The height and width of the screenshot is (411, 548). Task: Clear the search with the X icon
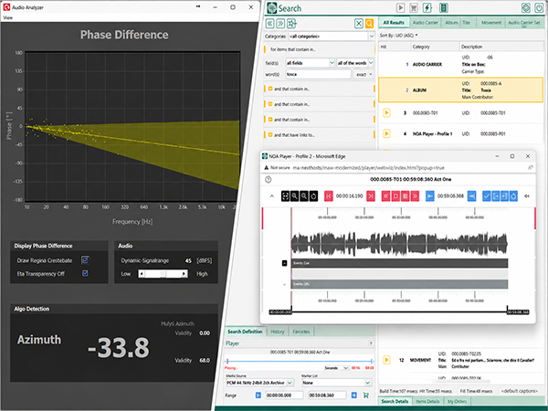click(359, 24)
